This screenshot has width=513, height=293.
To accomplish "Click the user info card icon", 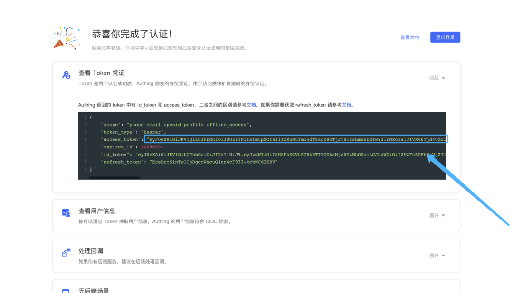I will click(66, 213).
